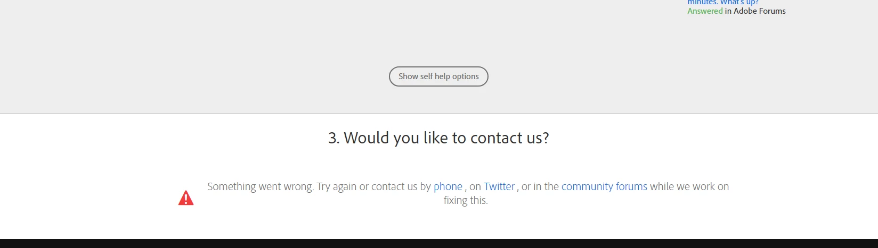Viewport: 878px width, 248px height.
Task: Visit the community forums link
Action: (604, 186)
